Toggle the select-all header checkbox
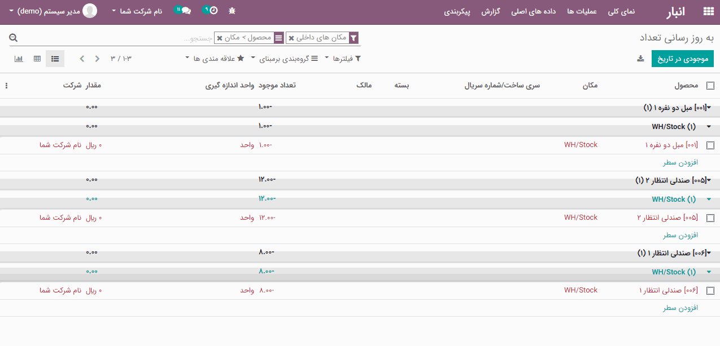The image size is (720, 346). [x=710, y=86]
